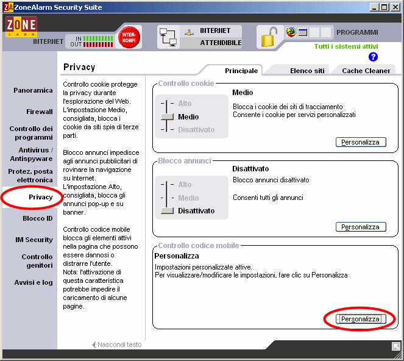Set Blocco annunci level to Medio

(x=188, y=198)
